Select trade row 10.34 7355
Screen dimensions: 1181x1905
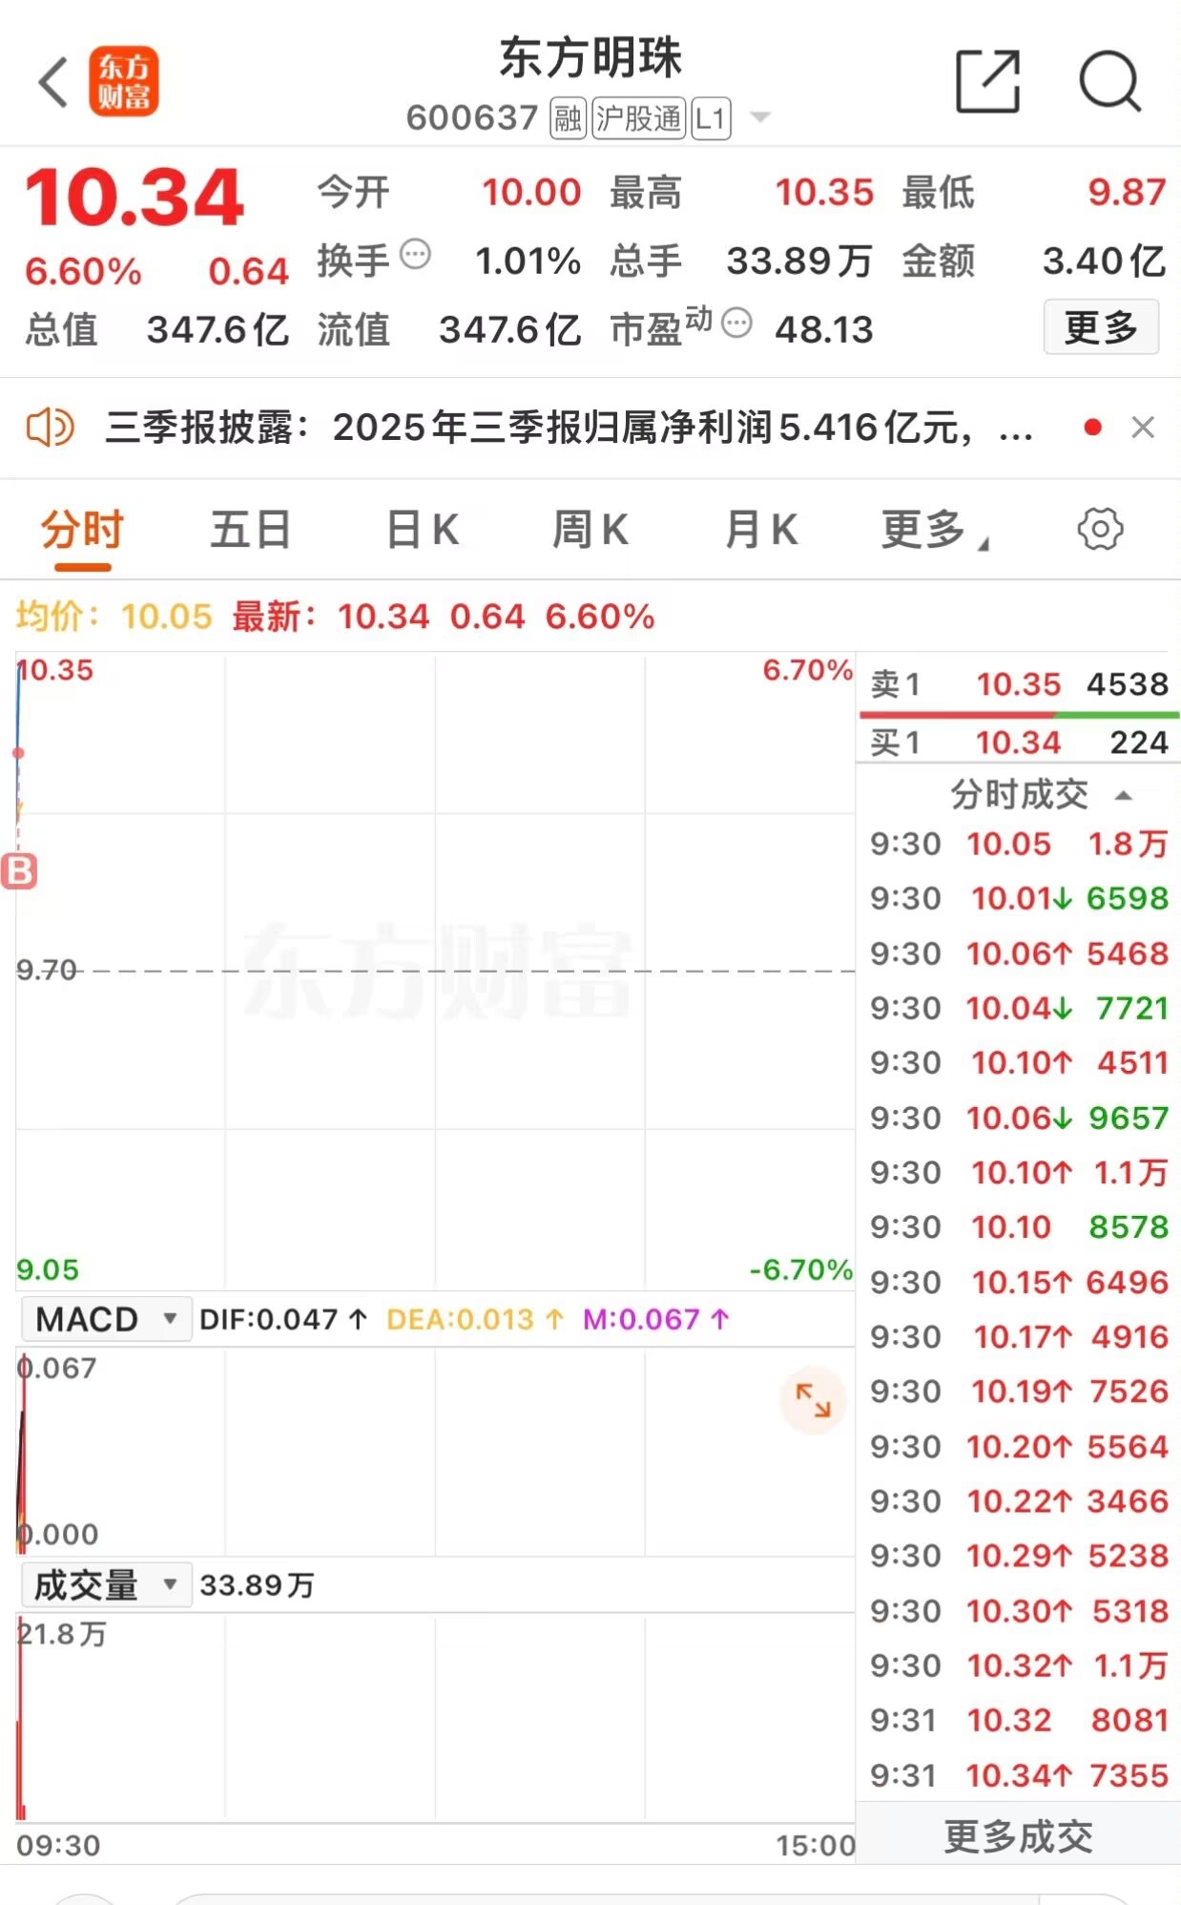[1019, 1775]
